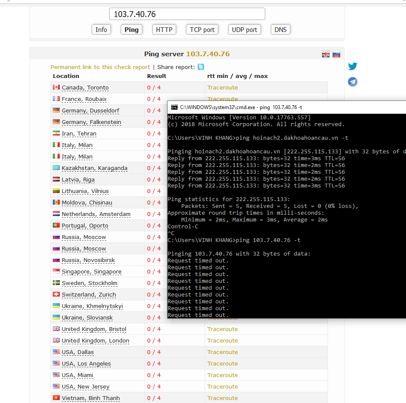Click the 'rtt min / avg / max' column header
The image size is (406, 403).
click(x=238, y=76)
